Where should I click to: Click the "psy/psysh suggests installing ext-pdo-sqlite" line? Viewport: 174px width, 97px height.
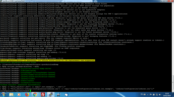click(44, 38)
